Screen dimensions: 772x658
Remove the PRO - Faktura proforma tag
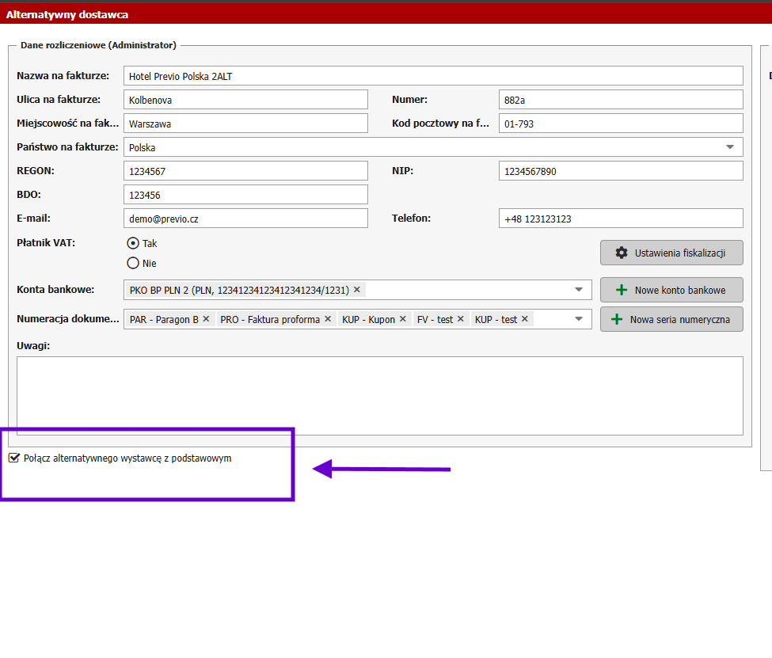click(x=328, y=319)
